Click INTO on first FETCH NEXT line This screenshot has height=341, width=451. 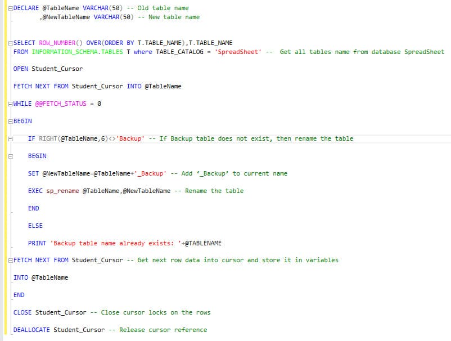(134, 86)
